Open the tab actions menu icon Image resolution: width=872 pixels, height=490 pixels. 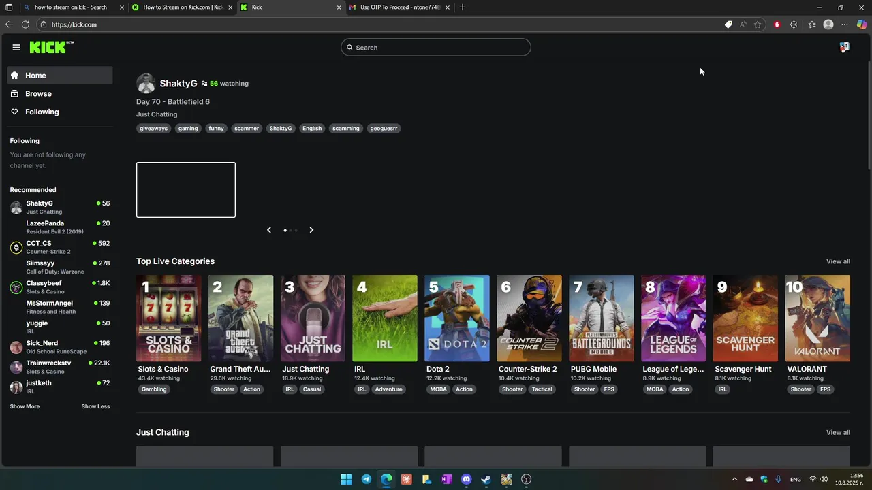pyautogui.click(x=10, y=7)
